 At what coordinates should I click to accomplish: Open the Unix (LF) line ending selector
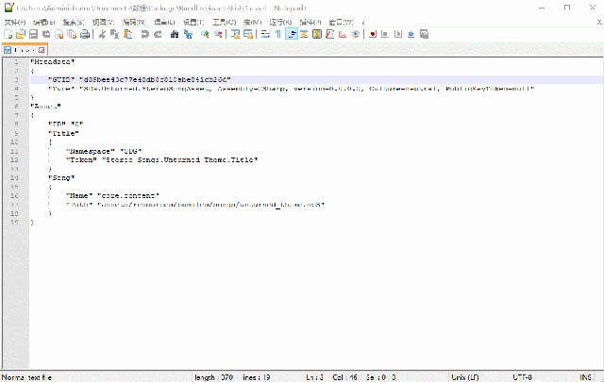click(462, 376)
